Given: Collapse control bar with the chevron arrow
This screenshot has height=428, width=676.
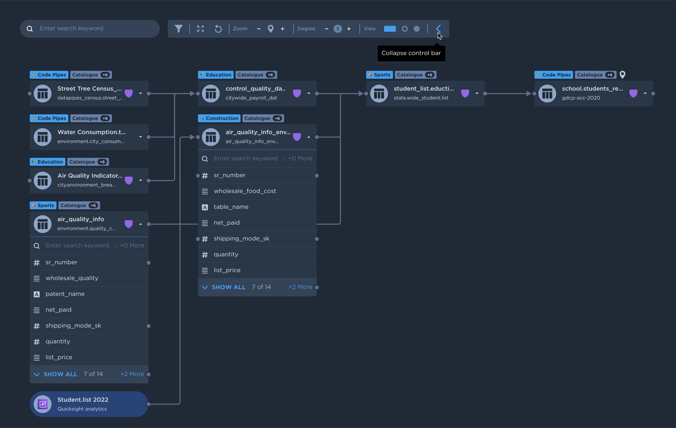Looking at the screenshot, I should (438, 29).
